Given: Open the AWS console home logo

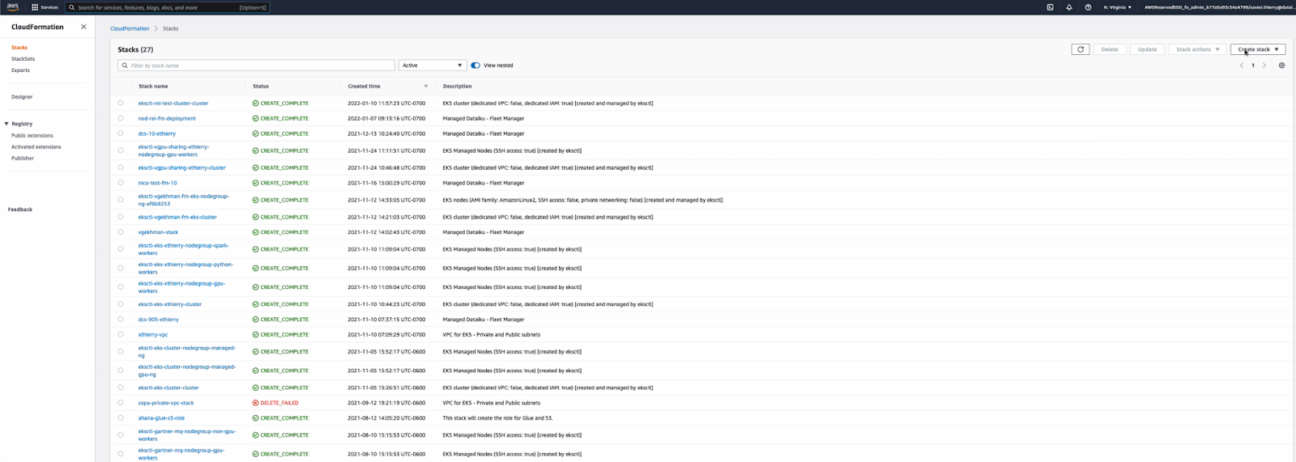Looking at the screenshot, I should [13, 7].
